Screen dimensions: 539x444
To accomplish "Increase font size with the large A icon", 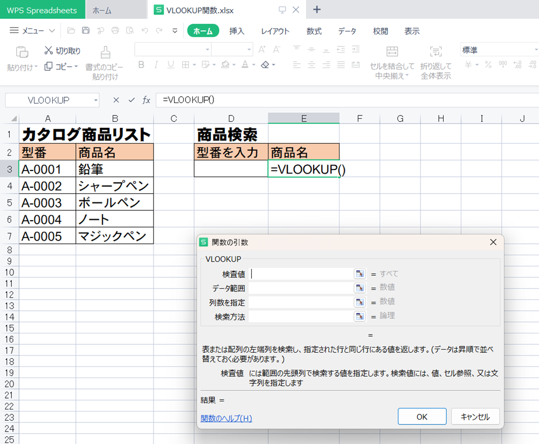I will (262, 50).
